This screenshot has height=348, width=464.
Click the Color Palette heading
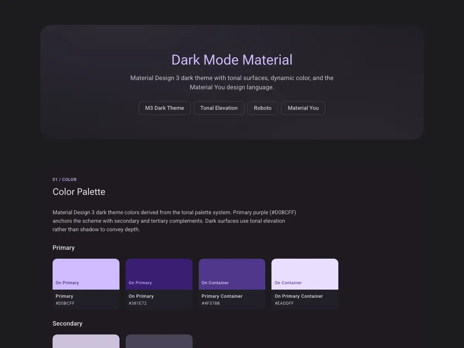coord(79,192)
